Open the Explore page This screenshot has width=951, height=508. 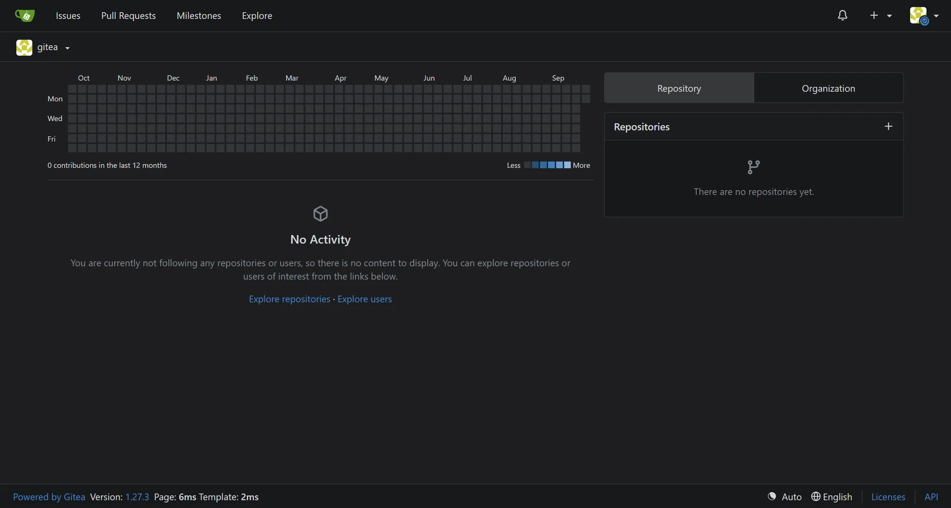257,15
